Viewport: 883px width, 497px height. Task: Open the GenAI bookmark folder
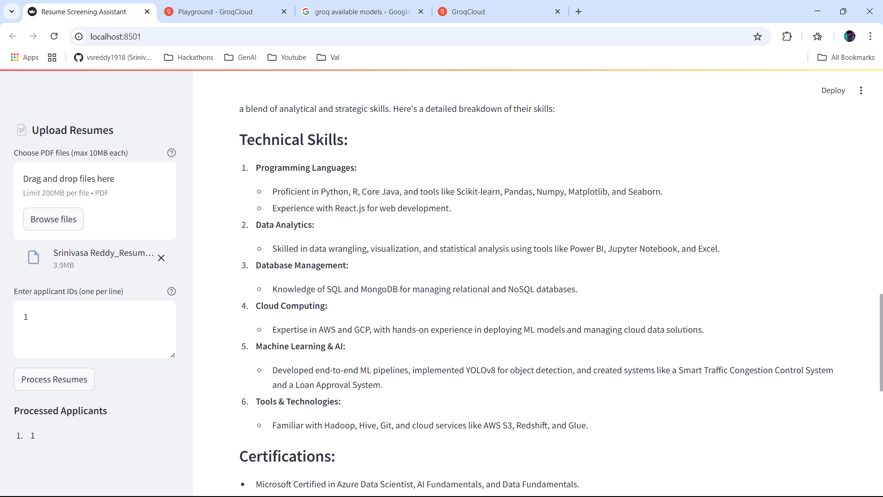pos(241,58)
